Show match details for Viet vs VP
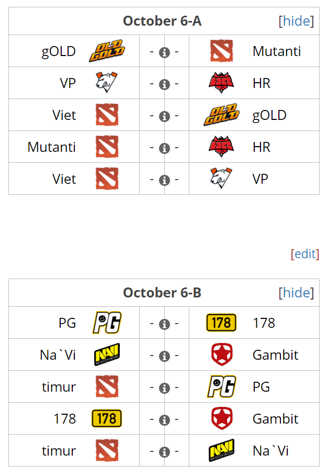Viewport: 328px width, 476px height. click(164, 180)
